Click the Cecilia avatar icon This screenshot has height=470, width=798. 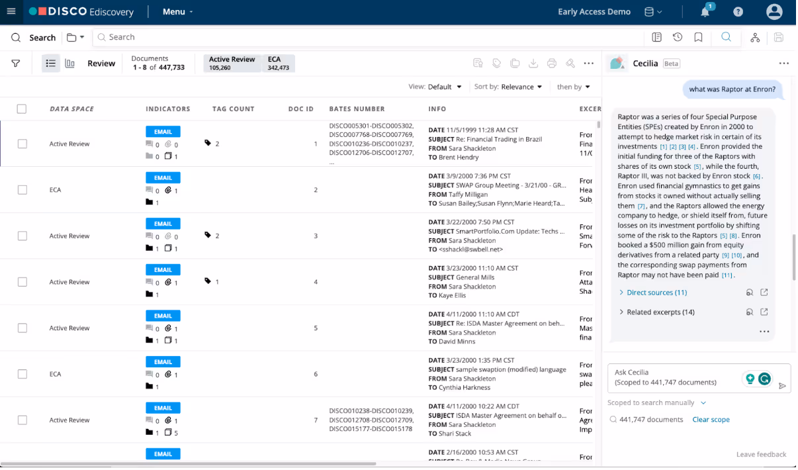(x=617, y=63)
